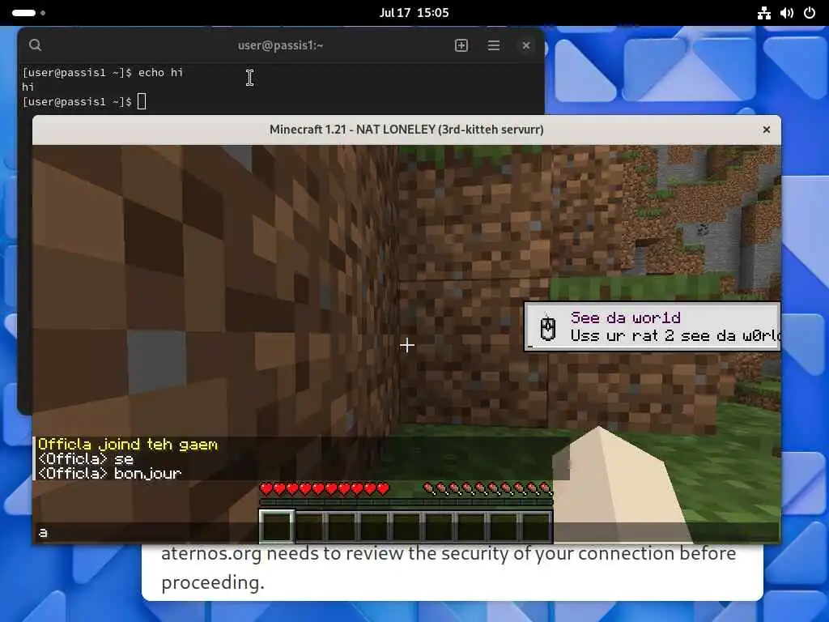Image resolution: width=829 pixels, height=622 pixels.
Task: Click the power icon in top bar
Action: (810, 13)
